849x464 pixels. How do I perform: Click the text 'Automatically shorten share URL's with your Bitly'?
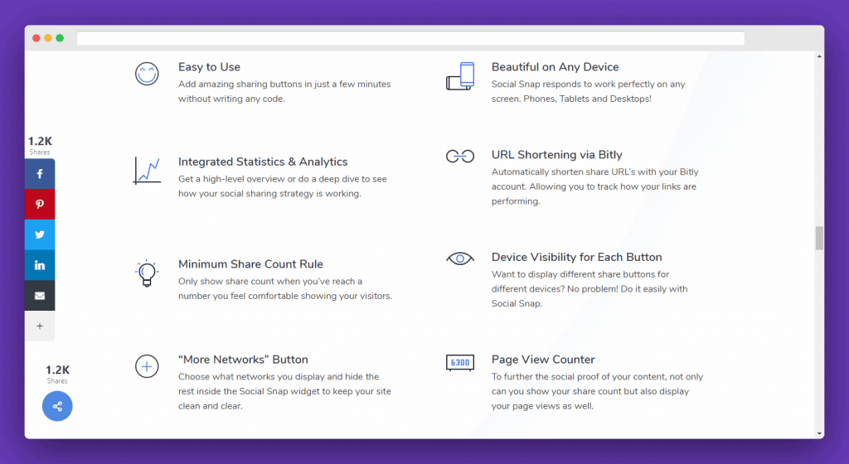click(595, 172)
